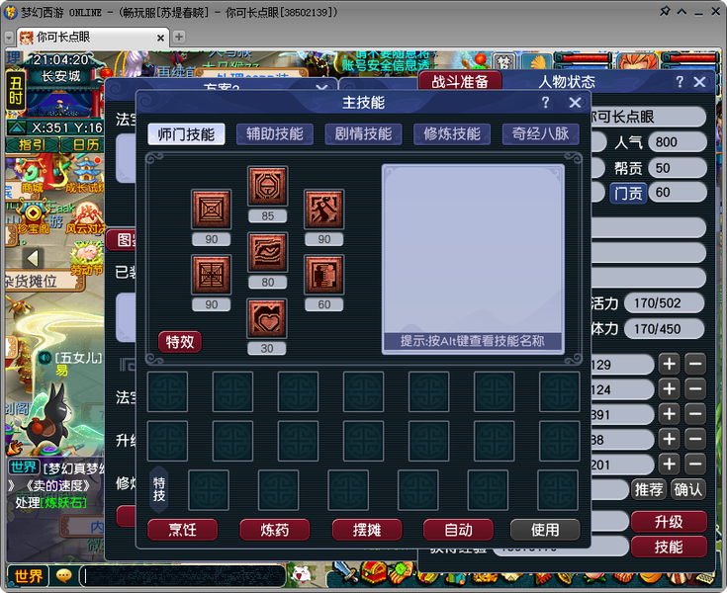
Task: Click help icon in 人物状态 window
Action: tap(680, 82)
